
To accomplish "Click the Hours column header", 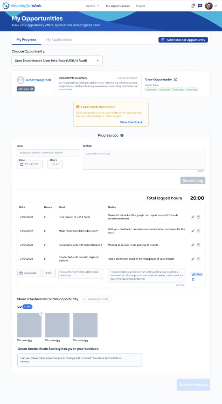I will (48, 207).
